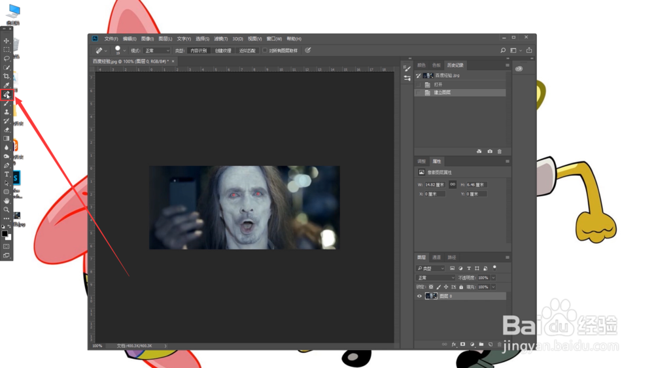
Task: Toggle link between width and height
Action: [453, 184]
